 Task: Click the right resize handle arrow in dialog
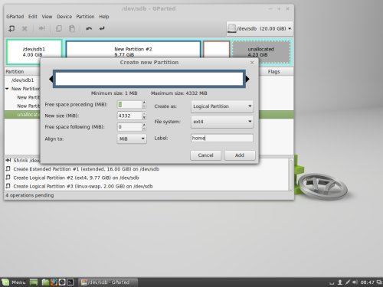tap(247, 79)
